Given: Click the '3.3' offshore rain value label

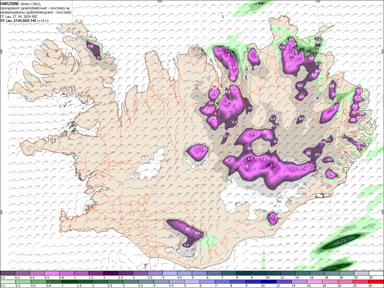Looking at the screenshot, I should point(341,241).
